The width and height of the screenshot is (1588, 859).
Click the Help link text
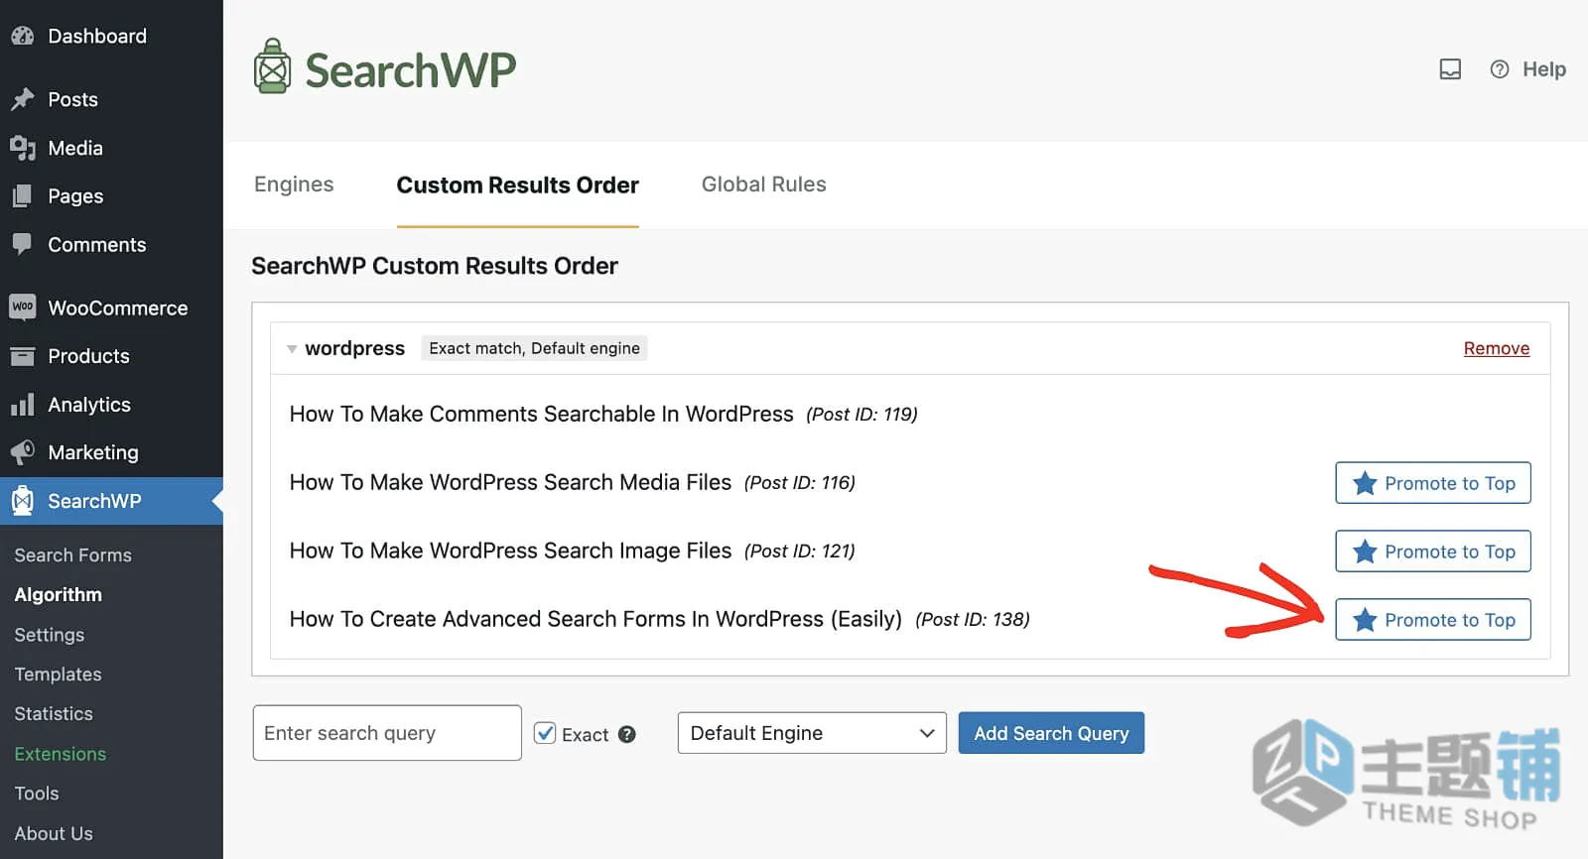tap(1544, 69)
